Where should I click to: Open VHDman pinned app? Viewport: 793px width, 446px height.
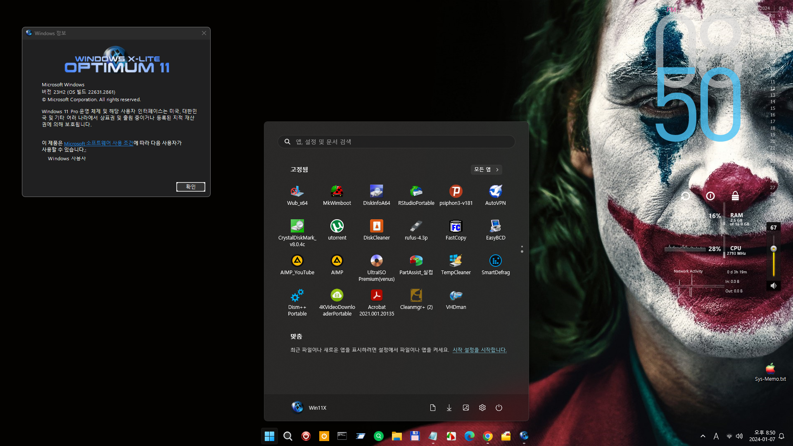456,299
